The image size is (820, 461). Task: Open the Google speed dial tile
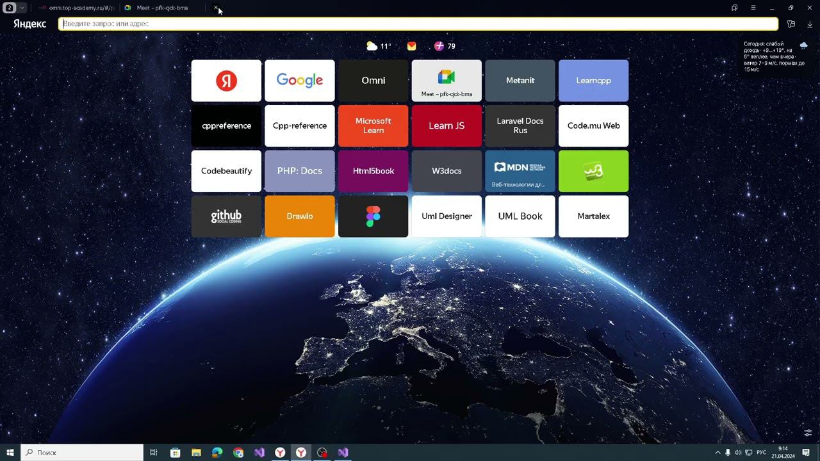point(300,81)
